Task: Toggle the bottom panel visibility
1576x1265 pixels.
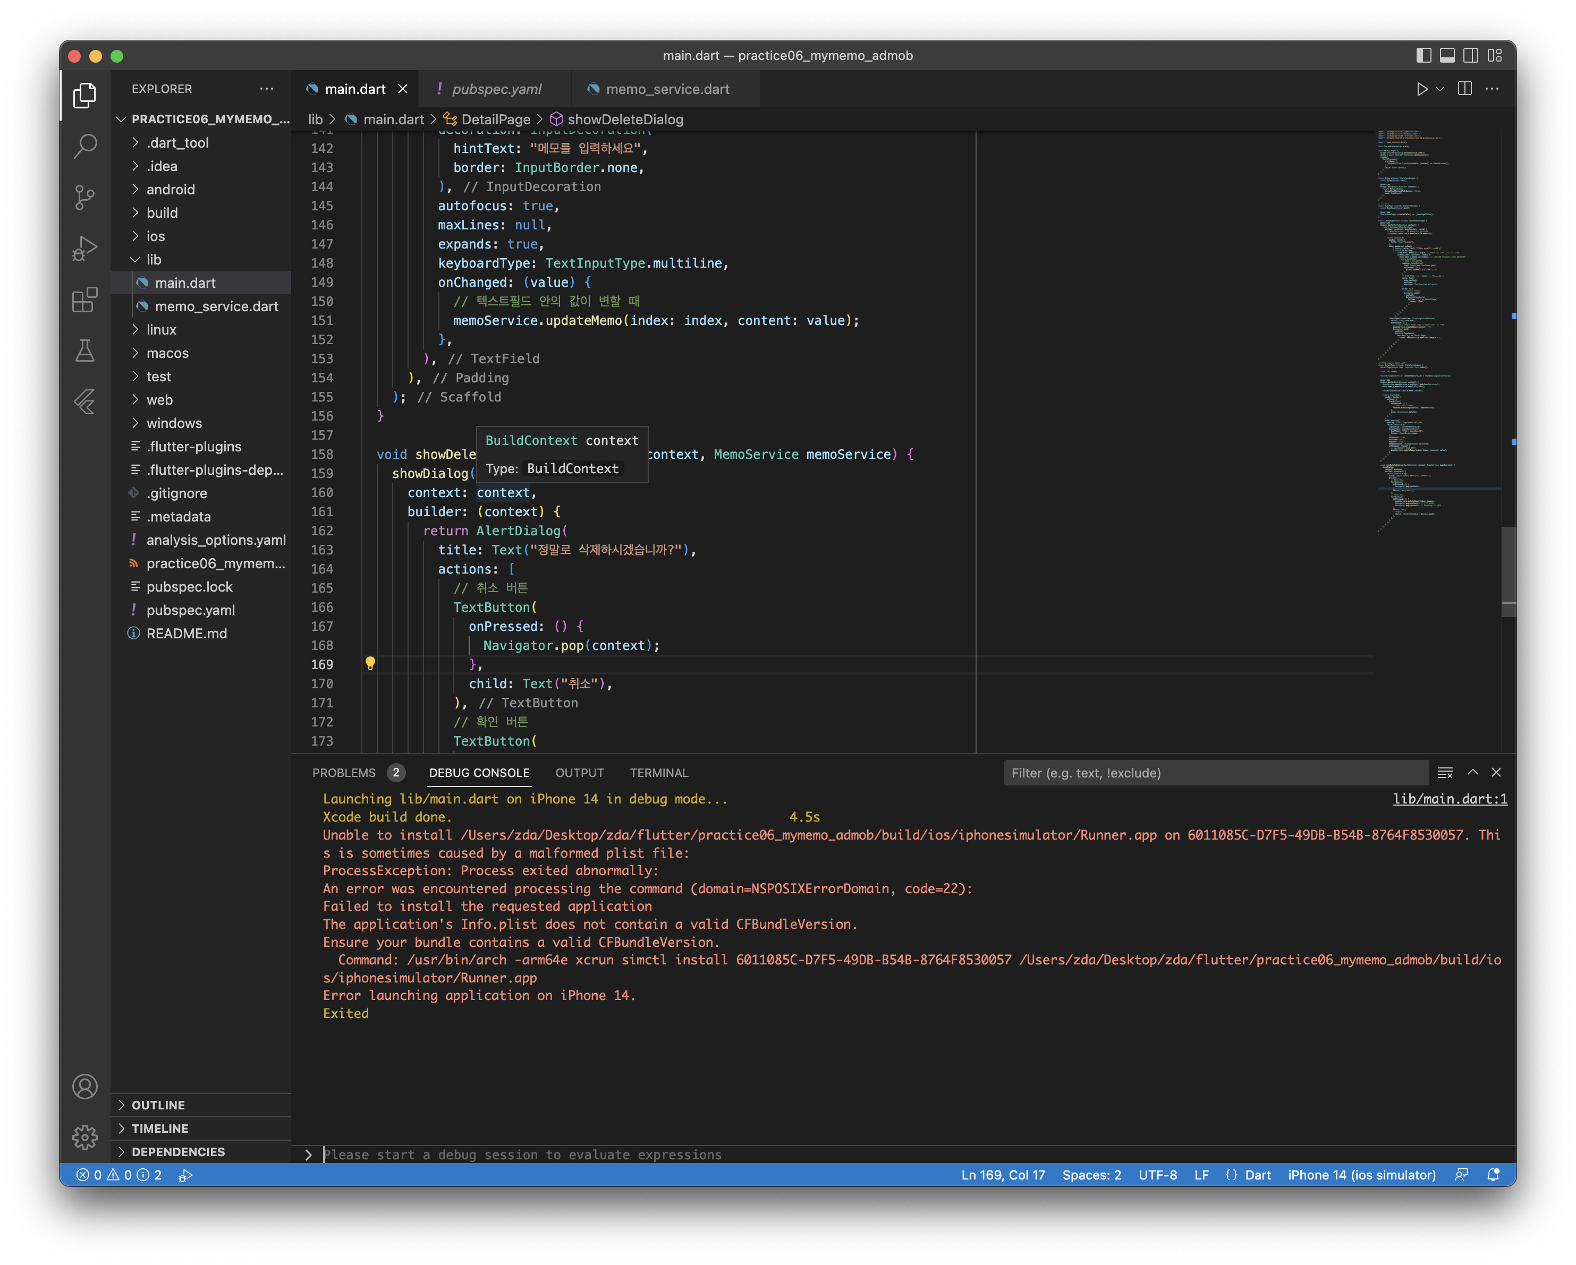Action: [1447, 56]
